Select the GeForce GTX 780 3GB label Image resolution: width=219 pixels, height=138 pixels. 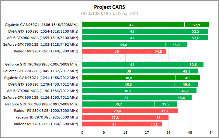pos(42,64)
